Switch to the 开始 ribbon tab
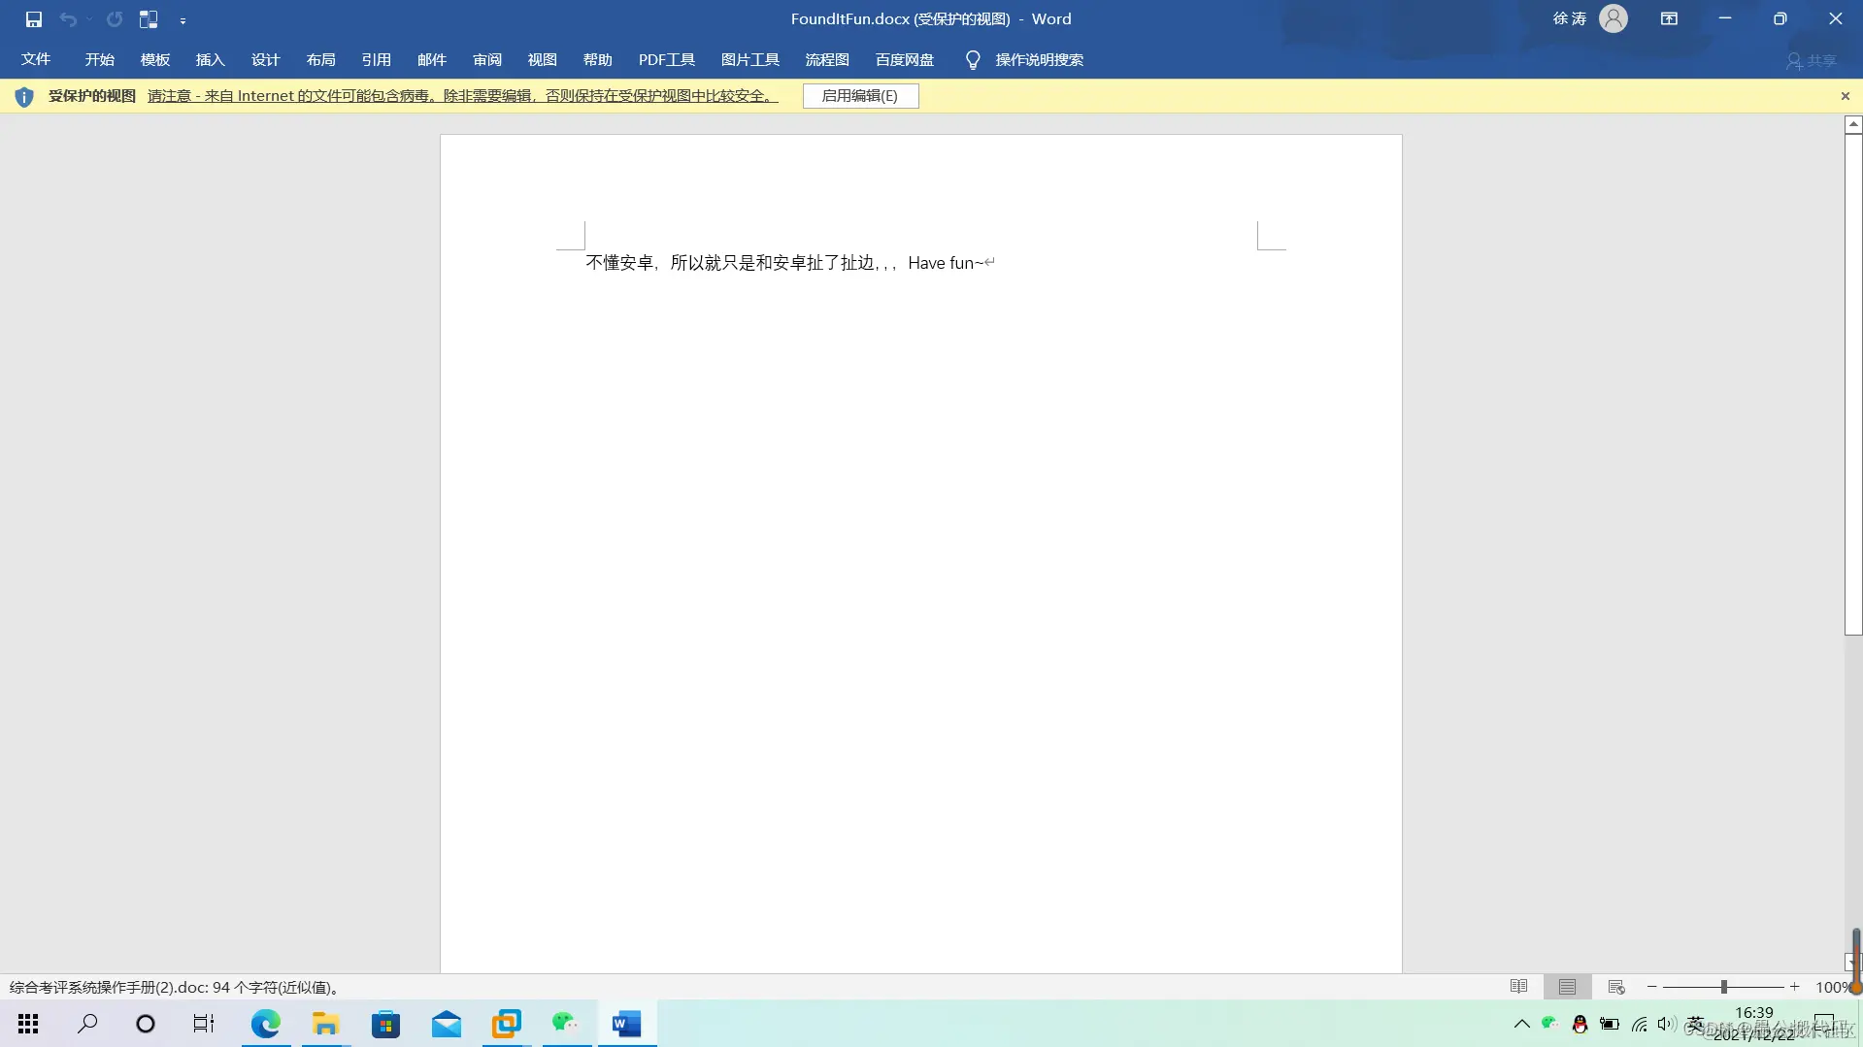This screenshot has height=1047, width=1863. pyautogui.click(x=100, y=59)
